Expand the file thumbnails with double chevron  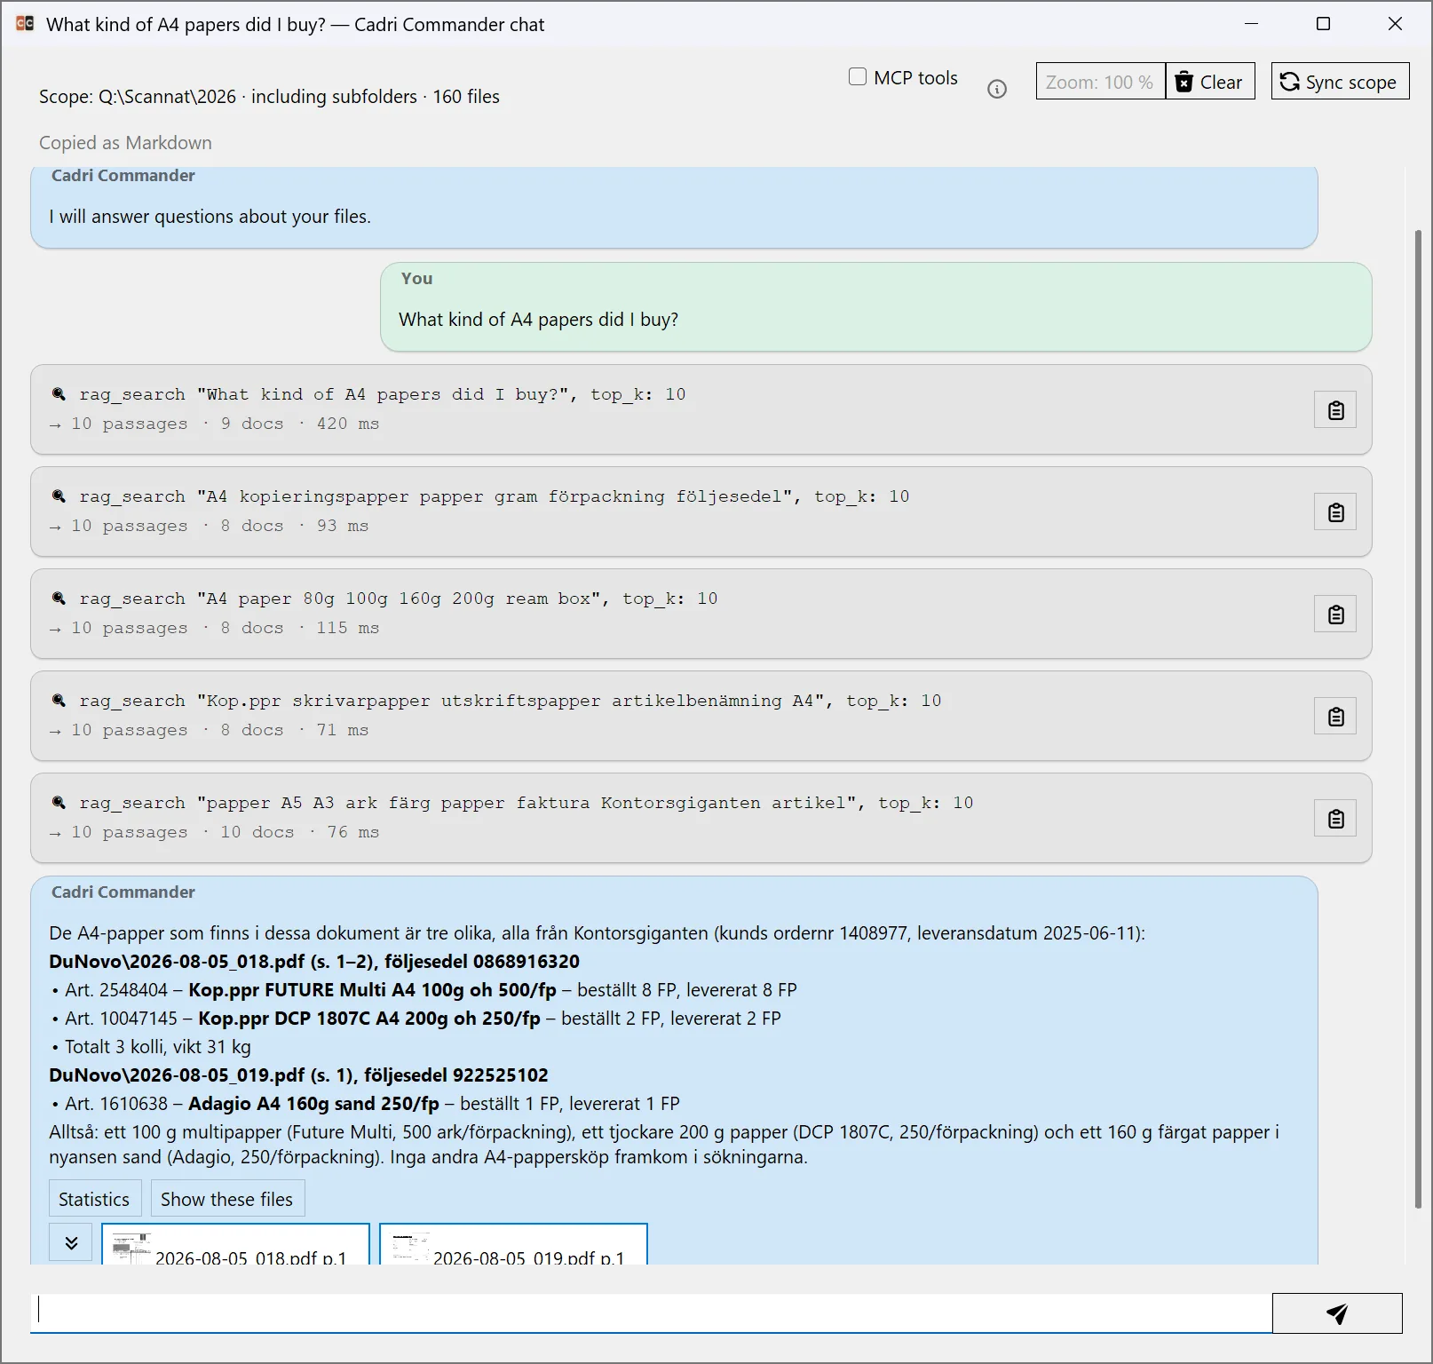(71, 1242)
